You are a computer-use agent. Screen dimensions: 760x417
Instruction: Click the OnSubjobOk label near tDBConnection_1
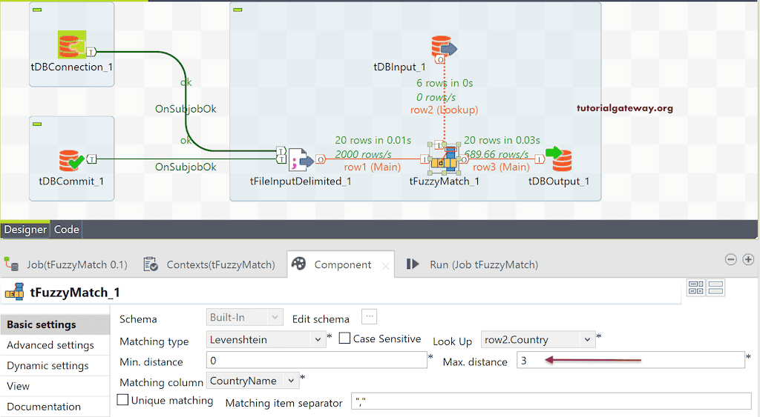pos(186,109)
